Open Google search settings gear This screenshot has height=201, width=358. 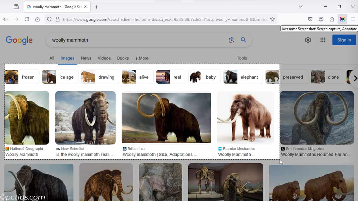(308, 40)
